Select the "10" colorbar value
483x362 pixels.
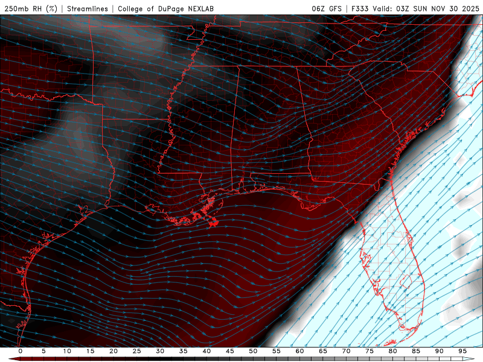(x=67, y=351)
